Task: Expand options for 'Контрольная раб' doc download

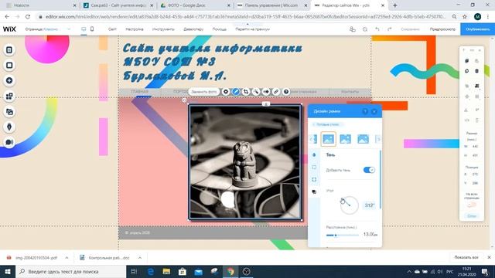Action: pos(139,257)
